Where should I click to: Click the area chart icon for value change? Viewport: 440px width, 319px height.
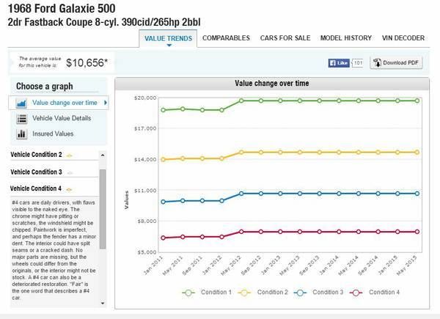pos(21,103)
